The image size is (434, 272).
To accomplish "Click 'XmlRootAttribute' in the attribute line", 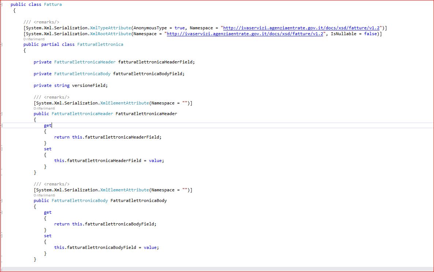I will (111, 34).
